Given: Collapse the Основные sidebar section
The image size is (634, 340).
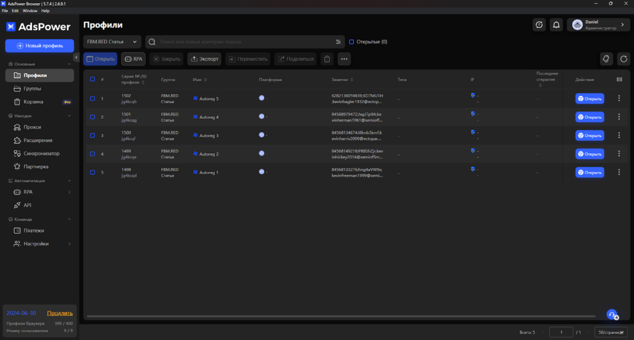Looking at the screenshot, I should click(x=69, y=64).
